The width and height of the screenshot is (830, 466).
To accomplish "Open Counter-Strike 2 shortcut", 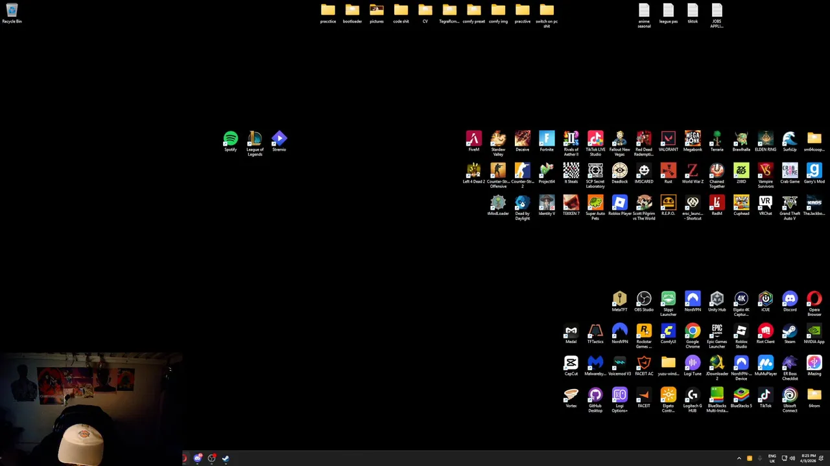I will click(522, 175).
